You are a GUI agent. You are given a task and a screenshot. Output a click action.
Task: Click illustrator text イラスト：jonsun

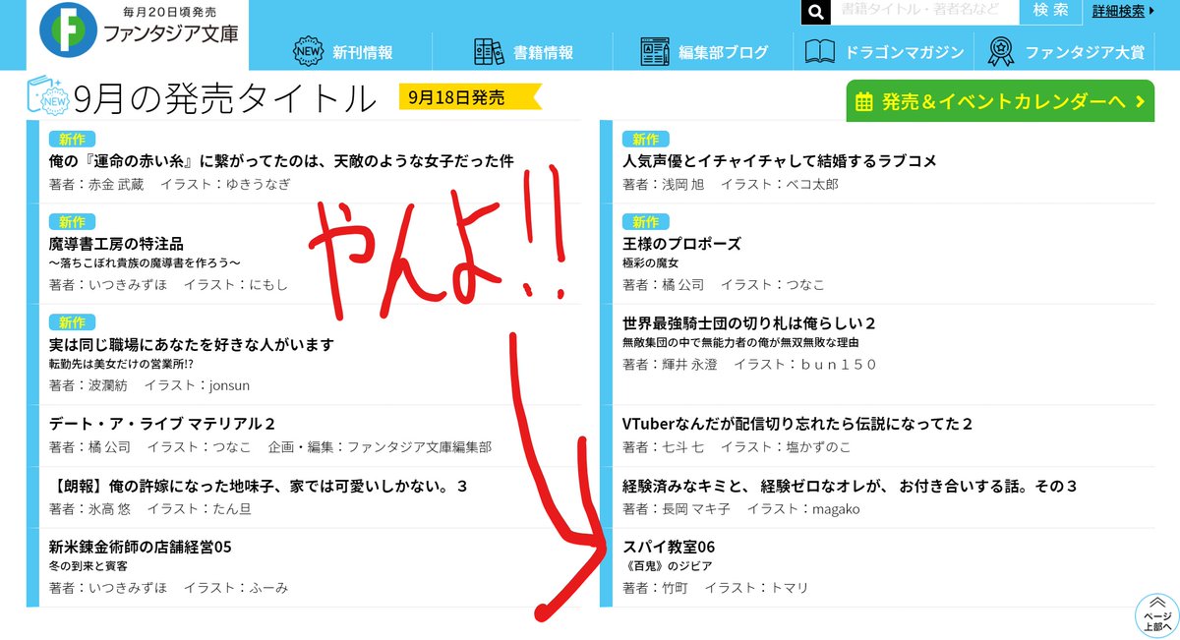(205, 385)
